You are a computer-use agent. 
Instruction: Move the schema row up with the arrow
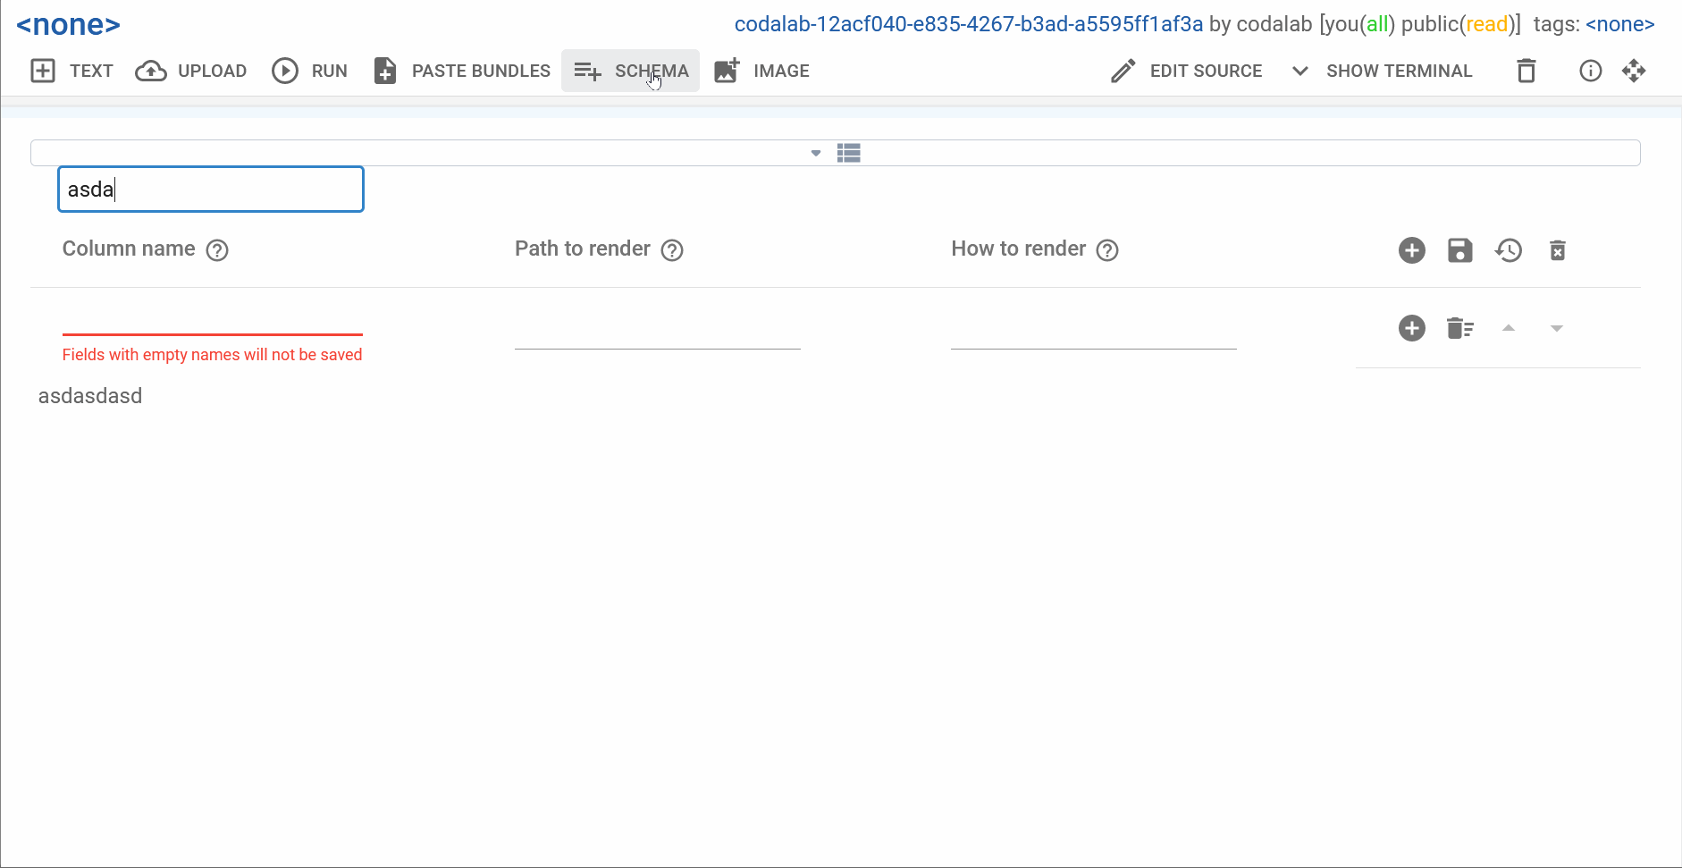[1510, 328]
